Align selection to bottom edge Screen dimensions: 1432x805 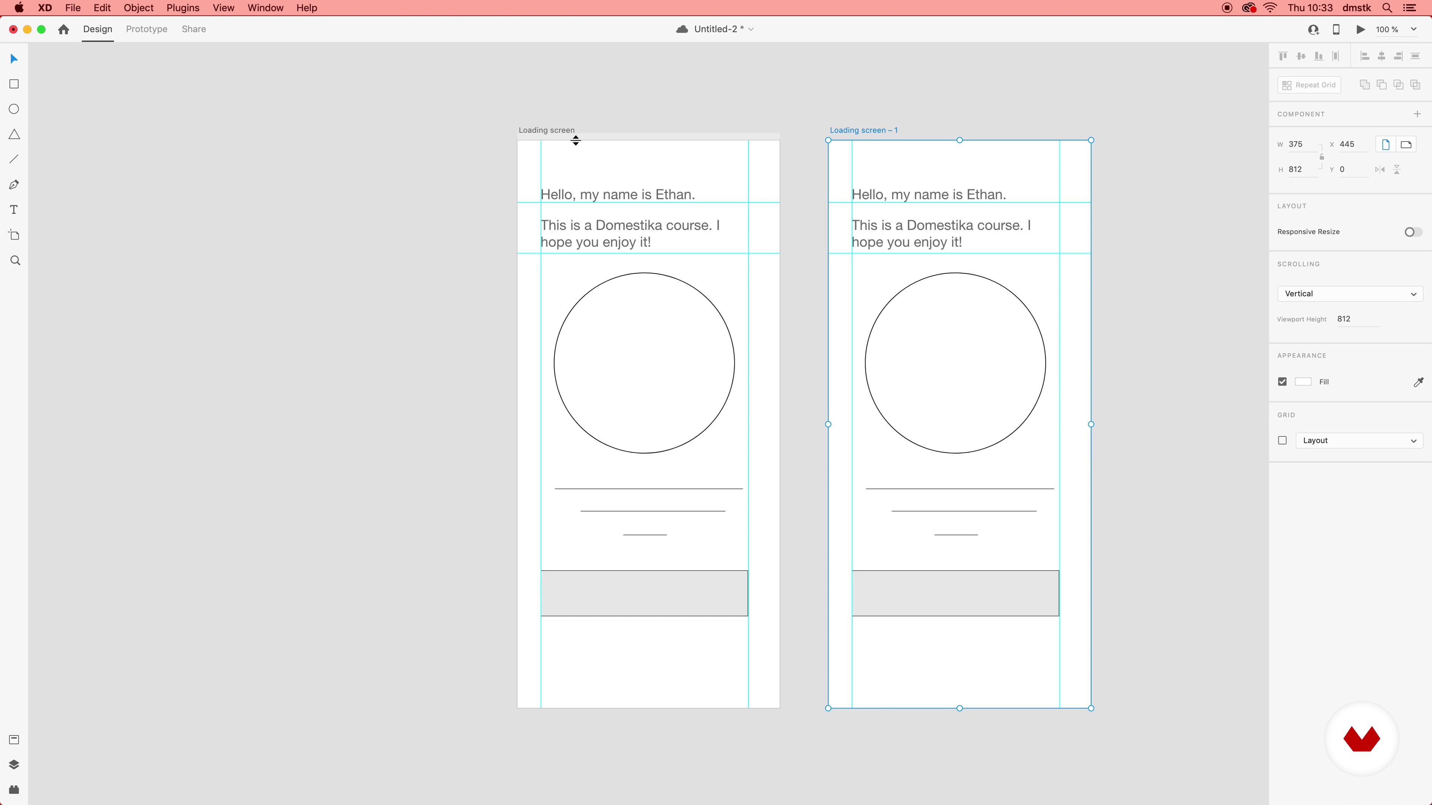[x=1318, y=56]
